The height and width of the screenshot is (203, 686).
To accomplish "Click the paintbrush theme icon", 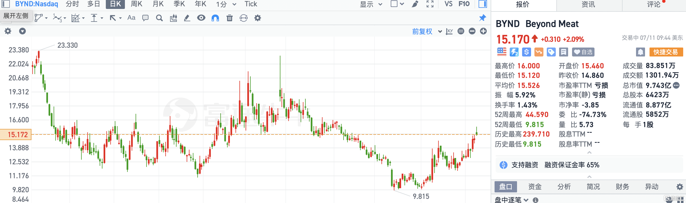I will (415, 4).
